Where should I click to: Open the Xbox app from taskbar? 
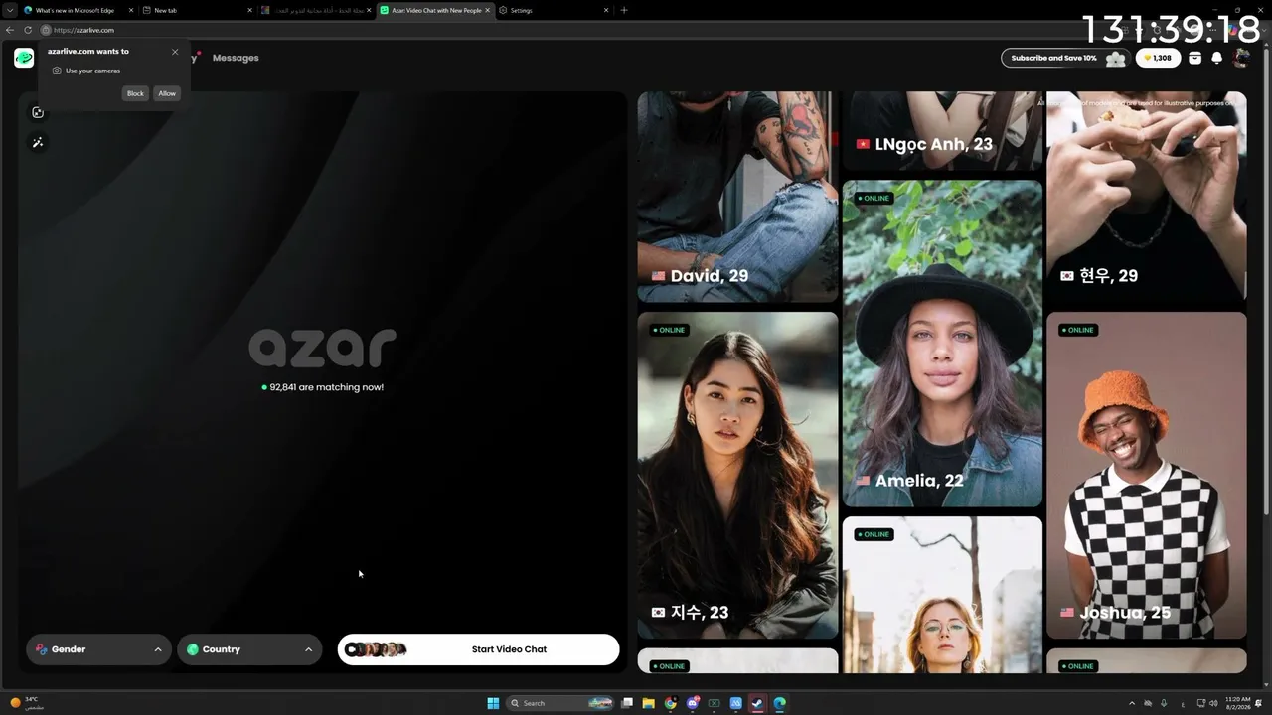coord(715,703)
